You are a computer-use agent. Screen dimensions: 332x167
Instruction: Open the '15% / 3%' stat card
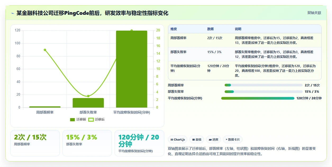point(87,143)
